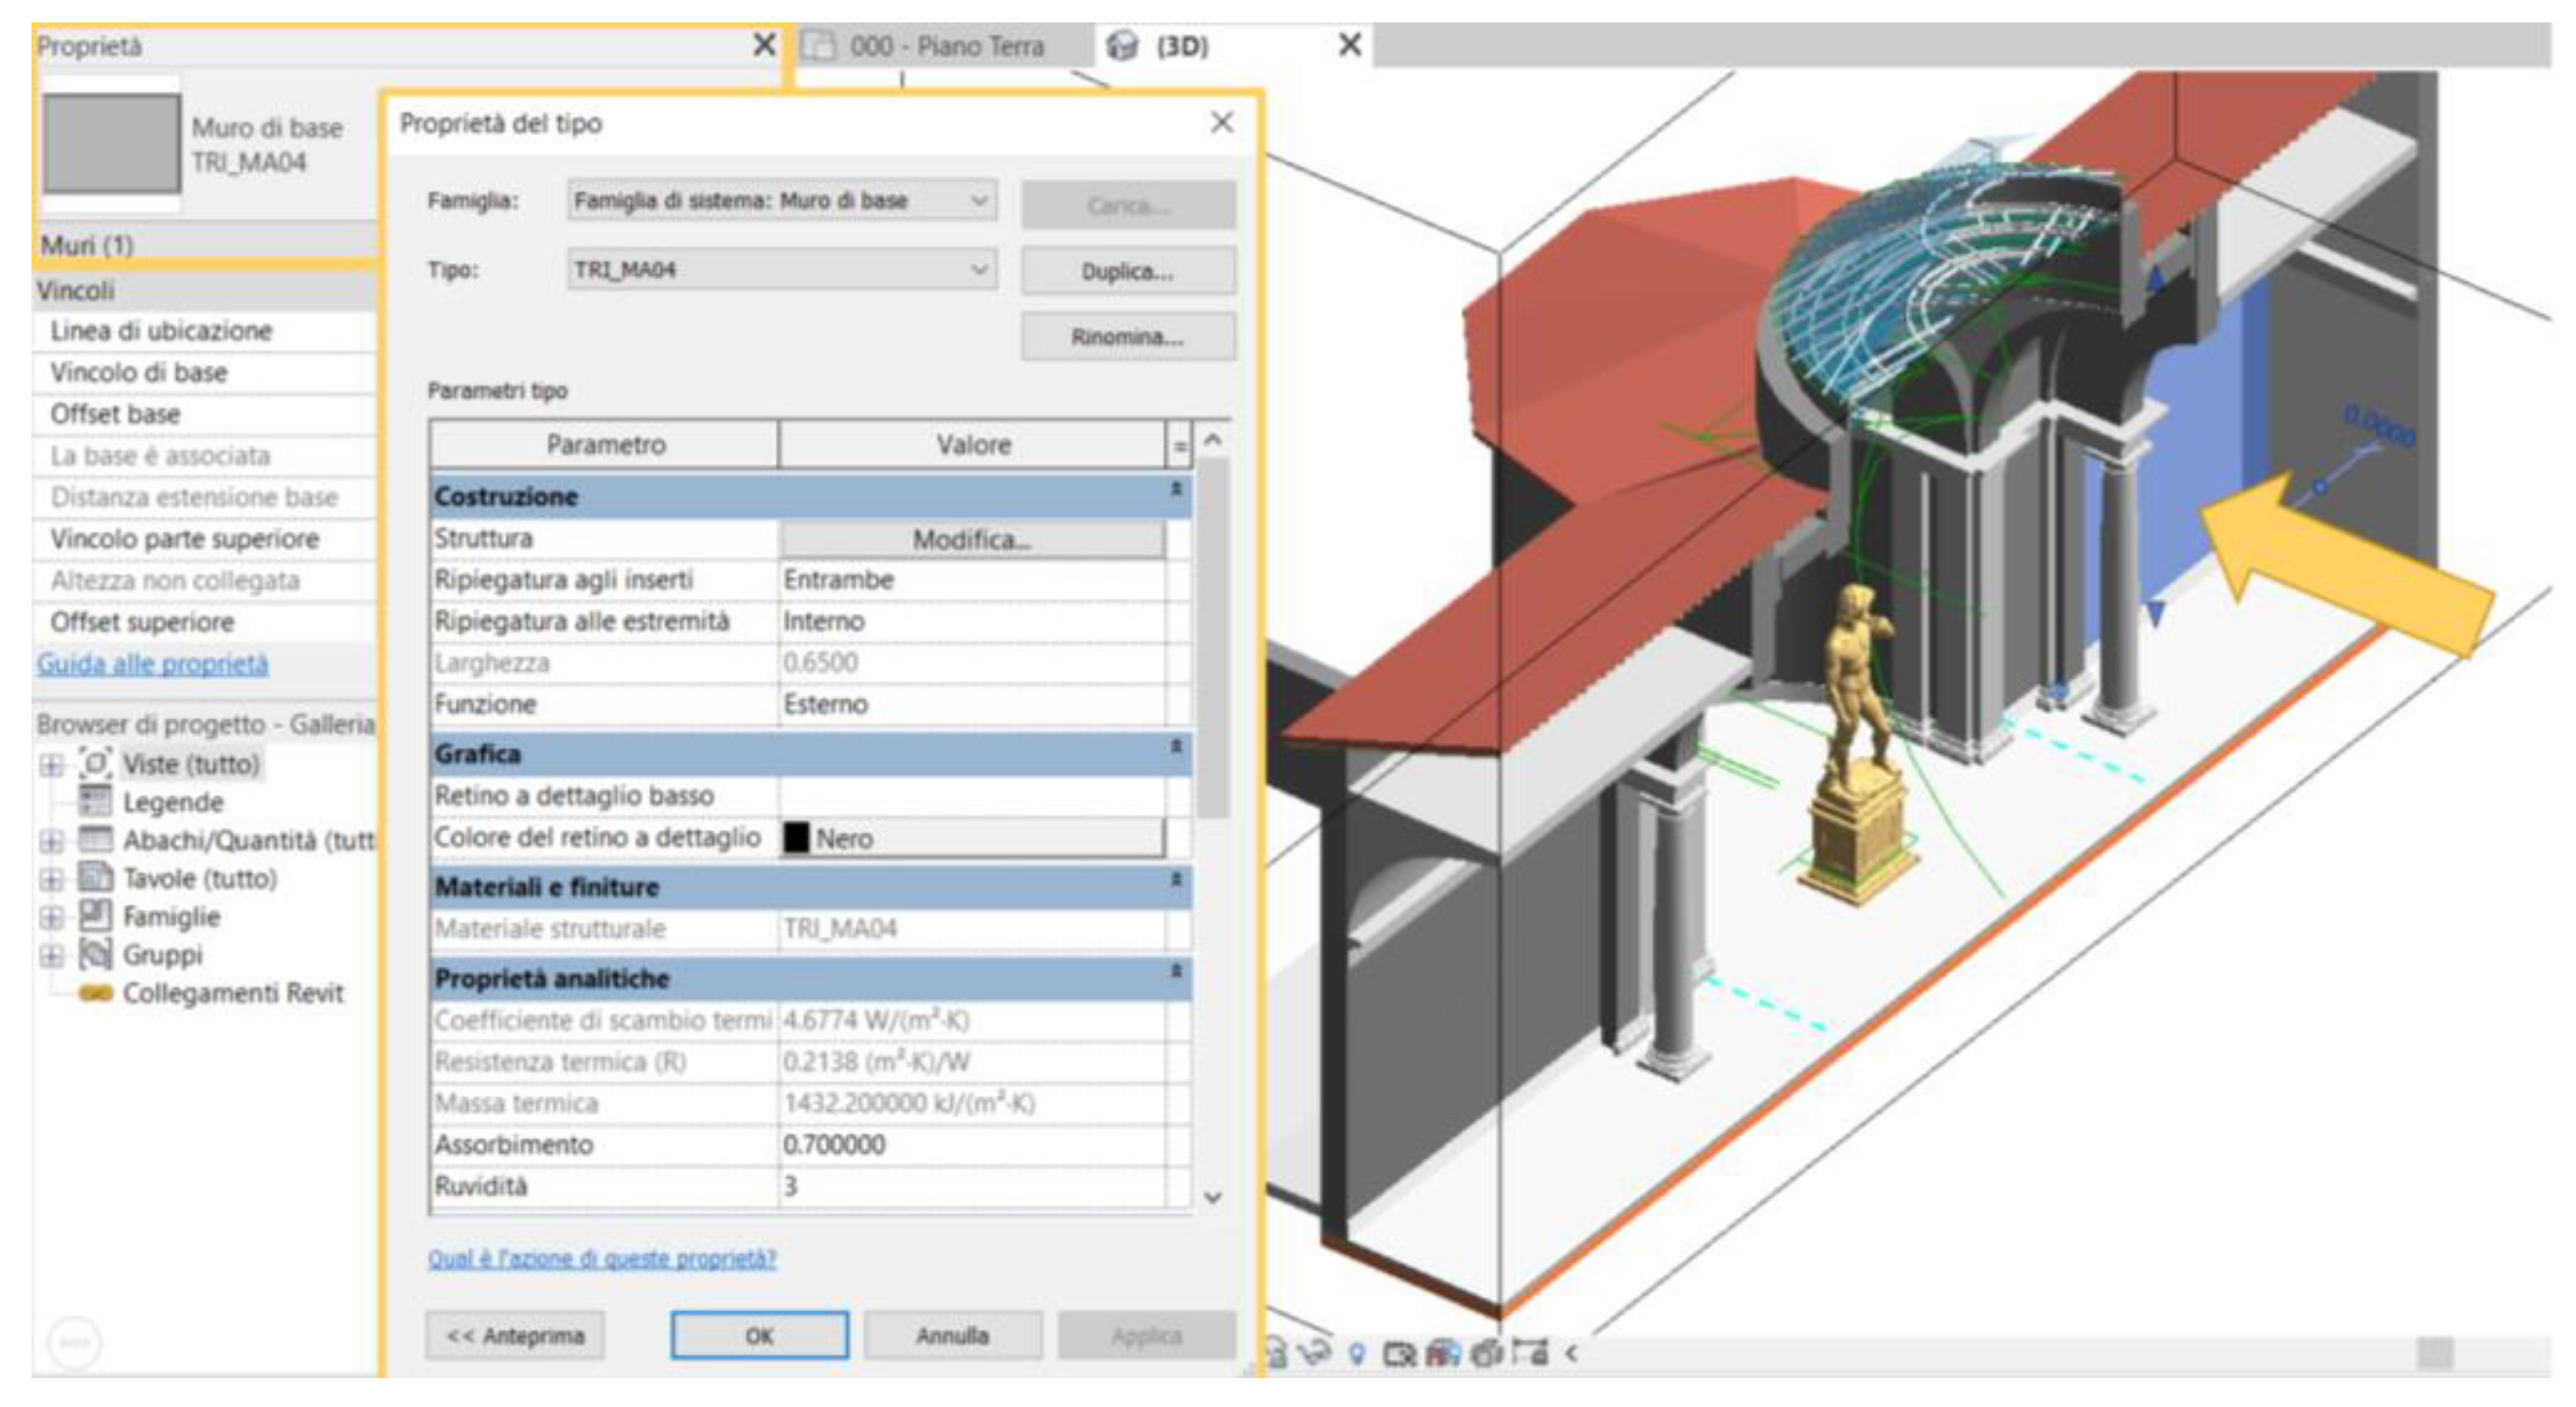
Task: Switch to the (3D) view tab
Action: [x=1182, y=46]
